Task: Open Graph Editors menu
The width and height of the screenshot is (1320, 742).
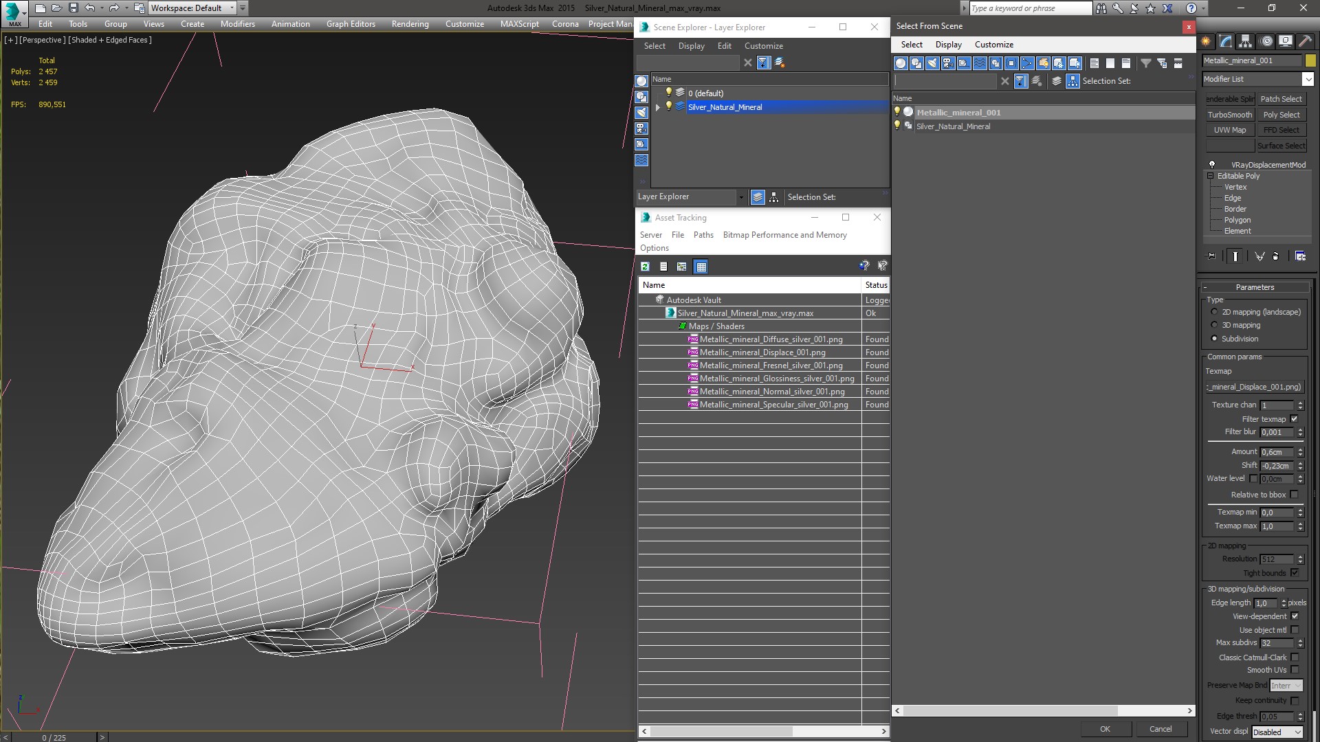Action: 351,24
